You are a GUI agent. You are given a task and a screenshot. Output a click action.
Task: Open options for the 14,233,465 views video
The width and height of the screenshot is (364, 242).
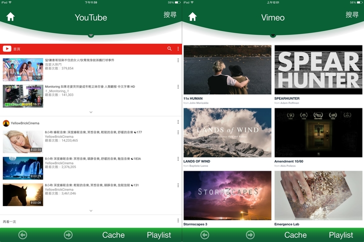pos(178,132)
